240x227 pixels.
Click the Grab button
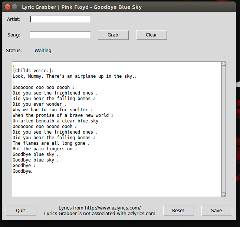[113, 35]
